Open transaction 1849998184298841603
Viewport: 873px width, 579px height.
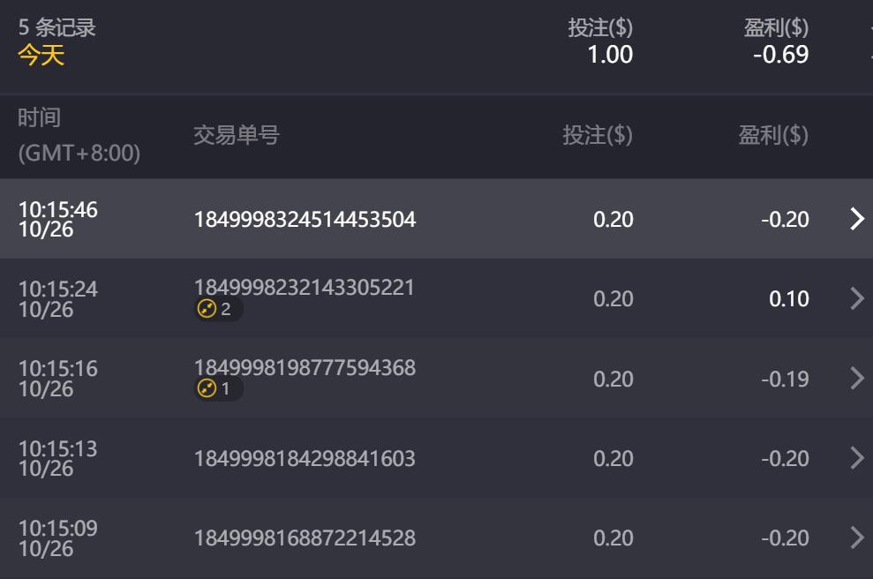tap(305, 459)
